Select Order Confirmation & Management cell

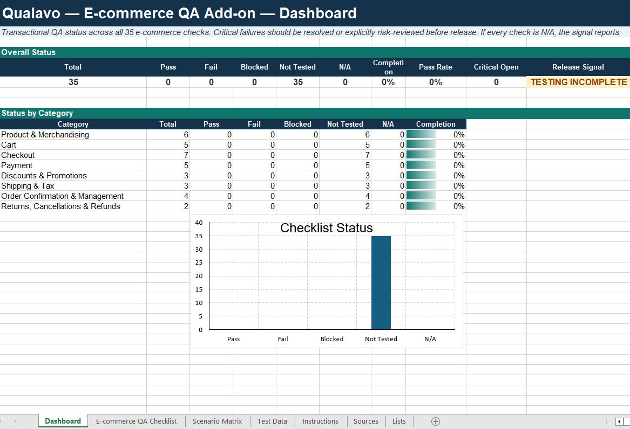[73, 196]
